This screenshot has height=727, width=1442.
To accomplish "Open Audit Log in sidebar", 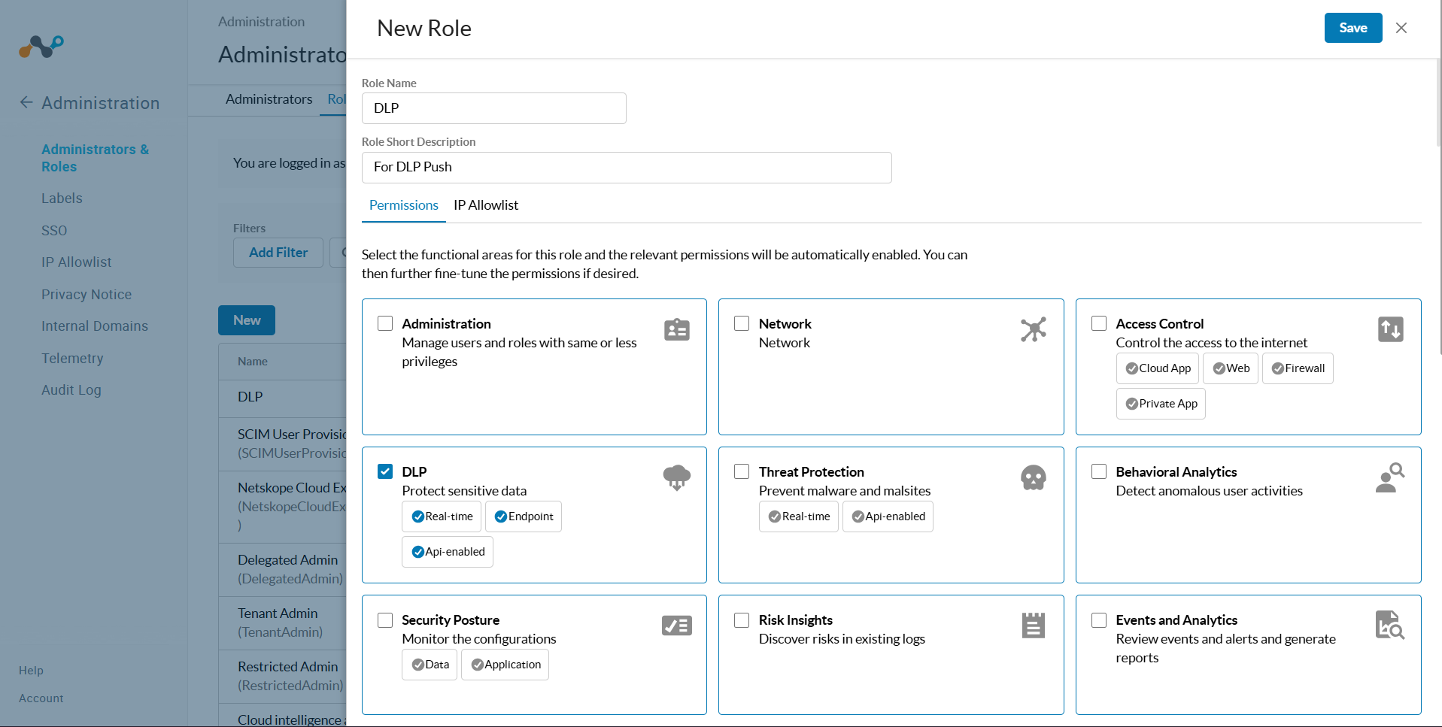I will click(x=71, y=390).
